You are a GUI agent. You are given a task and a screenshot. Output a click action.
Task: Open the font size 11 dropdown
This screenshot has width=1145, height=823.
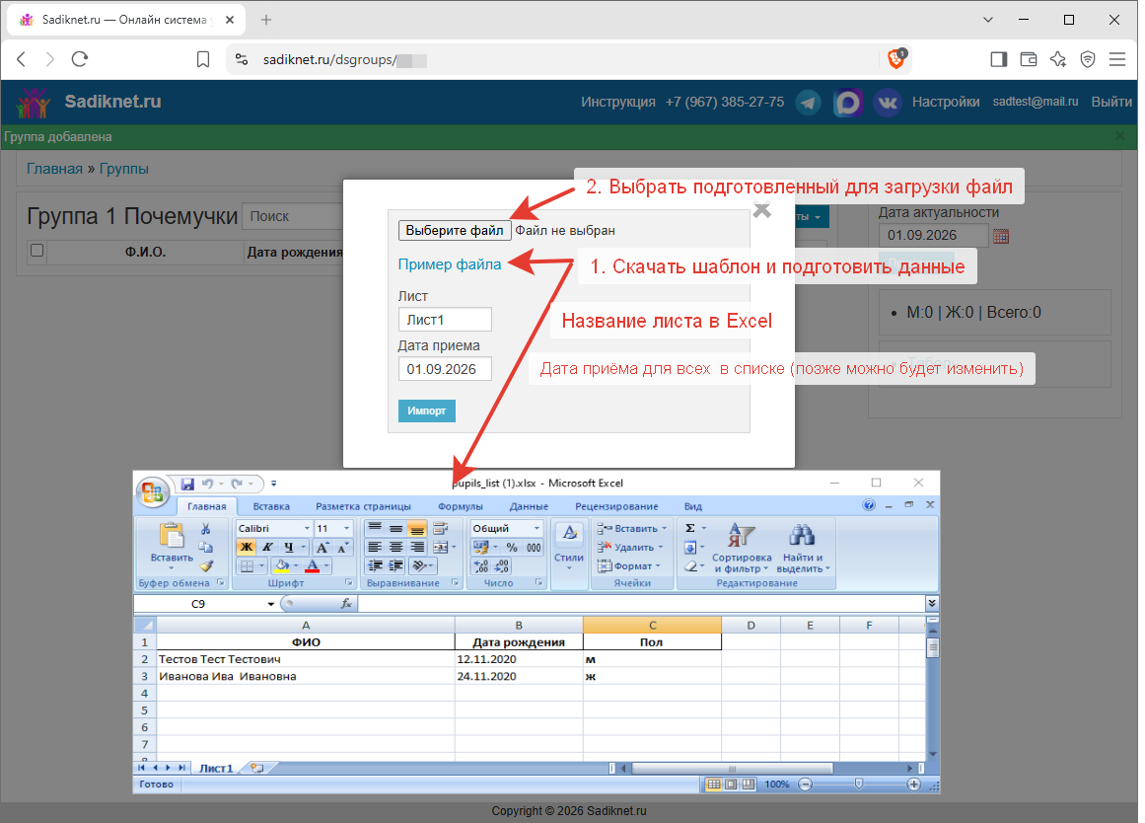click(x=346, y=529)
